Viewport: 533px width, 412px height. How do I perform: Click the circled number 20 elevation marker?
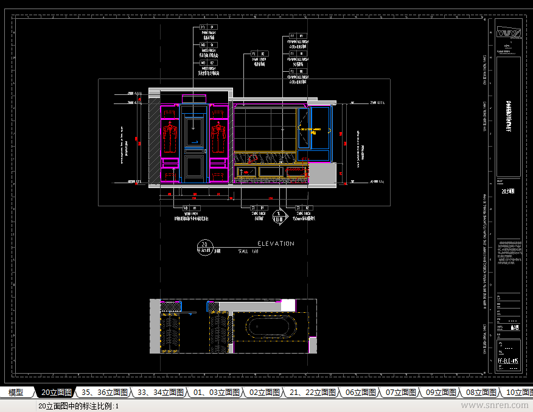pos(205,248)
